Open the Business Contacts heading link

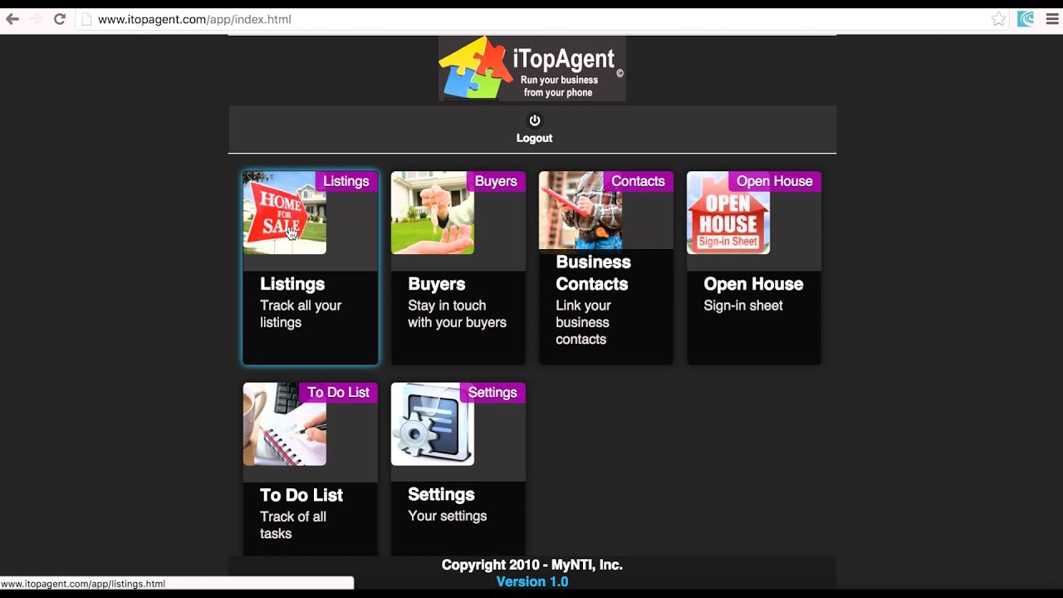tap(592, 273)
